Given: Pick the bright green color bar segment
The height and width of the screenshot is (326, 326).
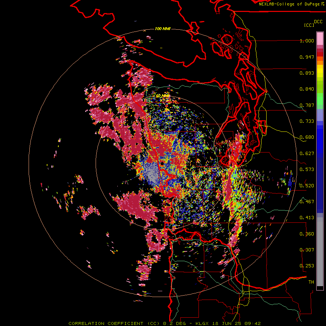Looking at the screenshot, I should pyautogui.click(x=320, y=99).
